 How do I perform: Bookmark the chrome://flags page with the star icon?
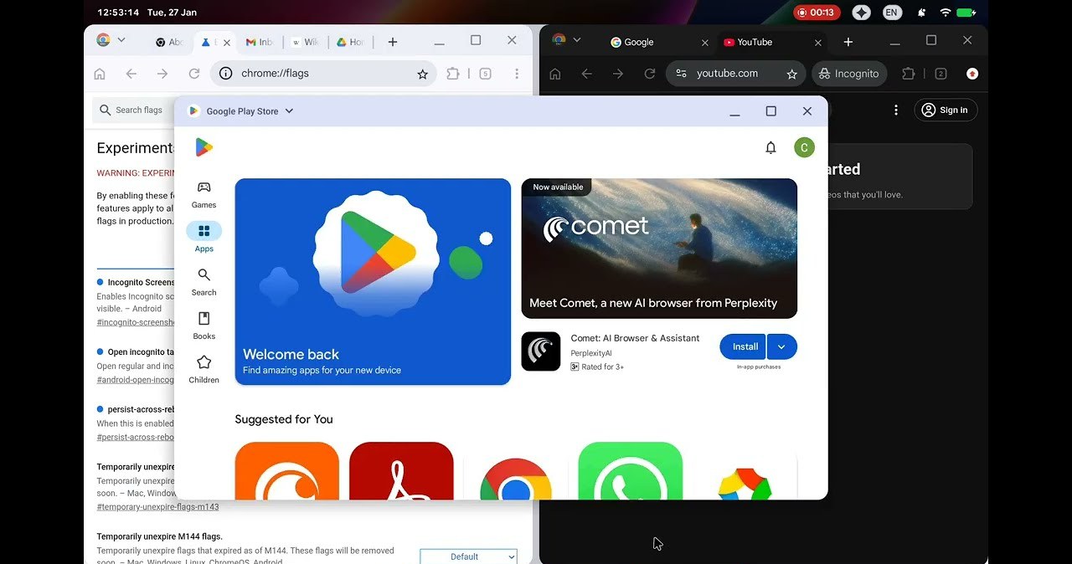(x=423, y=74)
